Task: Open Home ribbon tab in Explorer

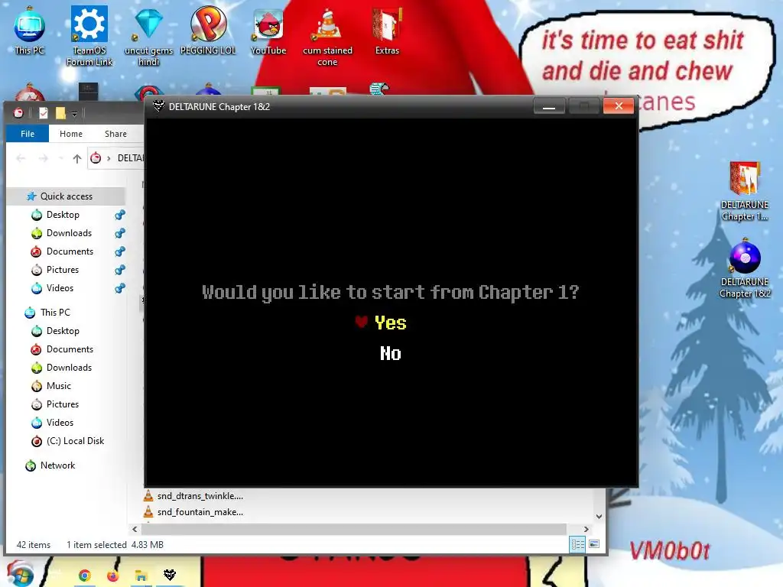Action: [71, 134]
